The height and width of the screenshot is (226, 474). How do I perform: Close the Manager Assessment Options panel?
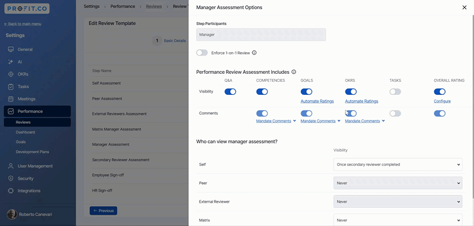[464, 7]
